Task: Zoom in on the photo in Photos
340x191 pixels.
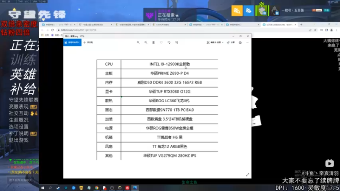Action: pyautogui.click(x=138, y=42)
